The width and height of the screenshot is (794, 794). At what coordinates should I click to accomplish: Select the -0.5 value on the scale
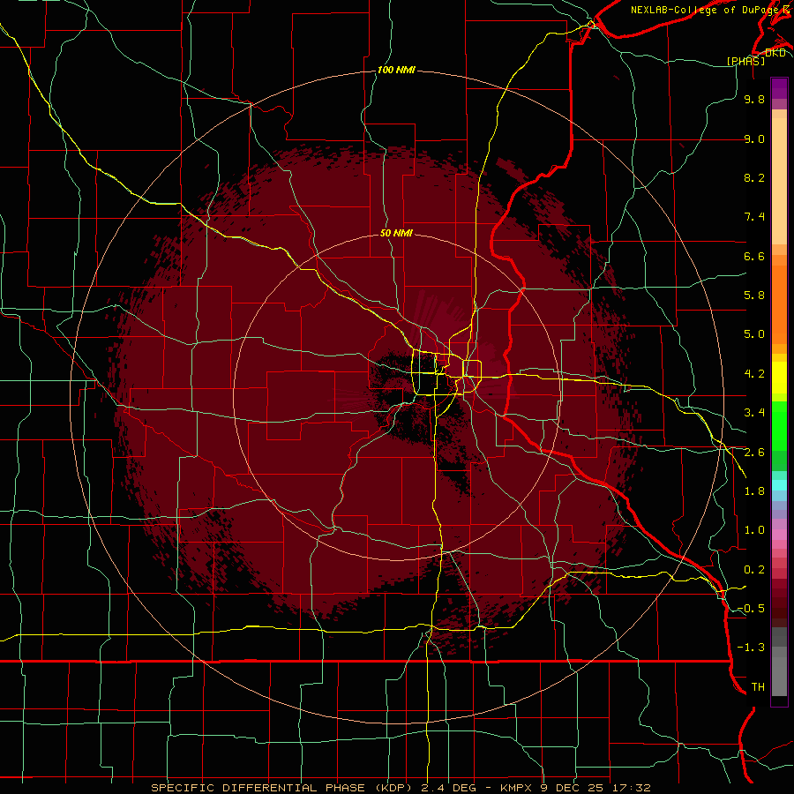(x=751, y=609)
